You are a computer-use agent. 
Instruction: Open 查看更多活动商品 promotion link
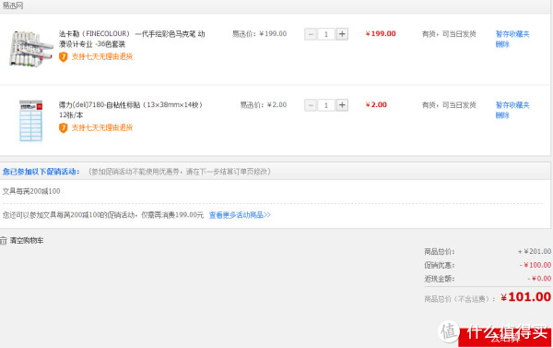point(240,215)
